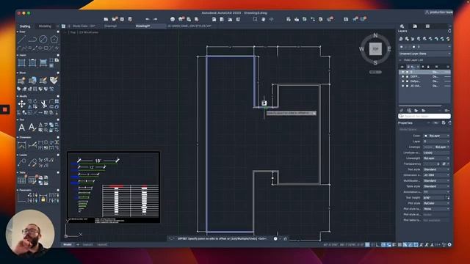Click the Text height input field
470x264 pixels.
[434, 197]
